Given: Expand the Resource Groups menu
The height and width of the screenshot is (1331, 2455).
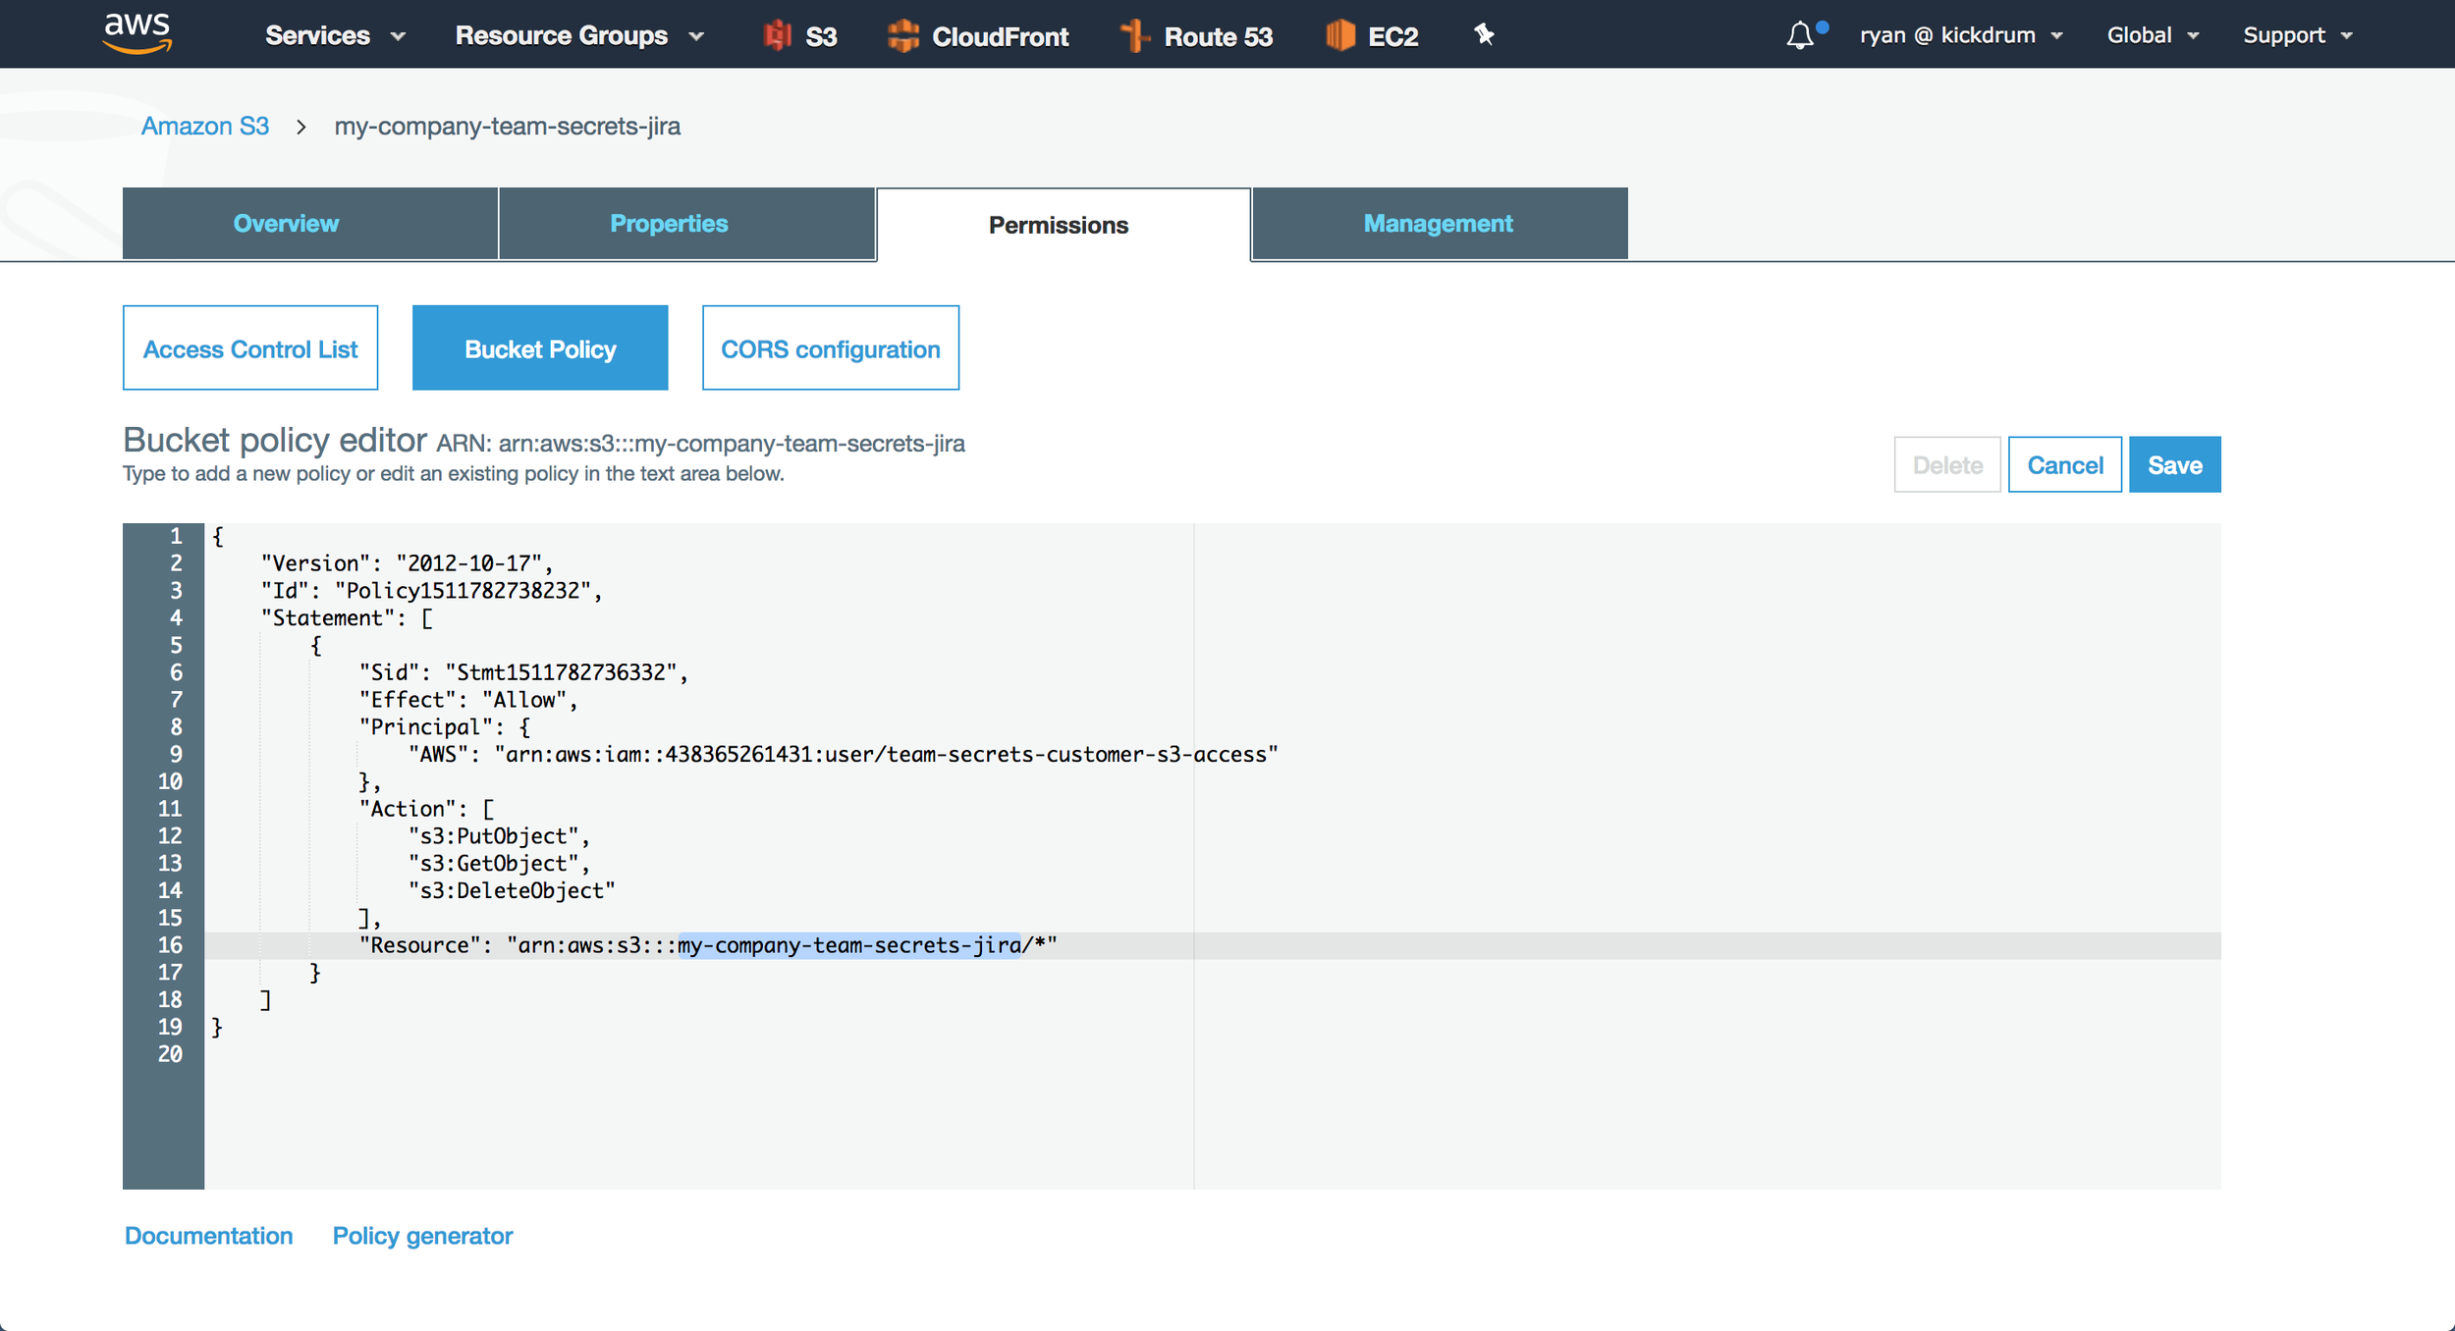Looking at the screenshot, I should click(579, 35).
